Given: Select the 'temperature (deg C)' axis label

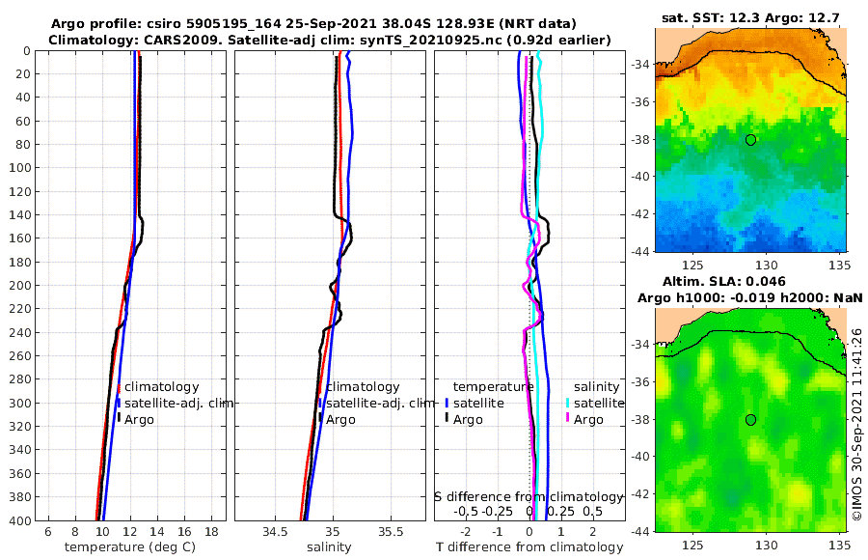Looking at the screenshot, I should [130, 547].
